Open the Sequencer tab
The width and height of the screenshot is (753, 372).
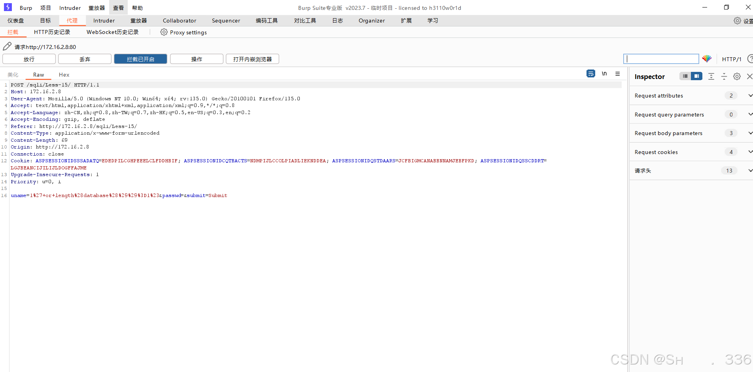click(x=226, y=21)
